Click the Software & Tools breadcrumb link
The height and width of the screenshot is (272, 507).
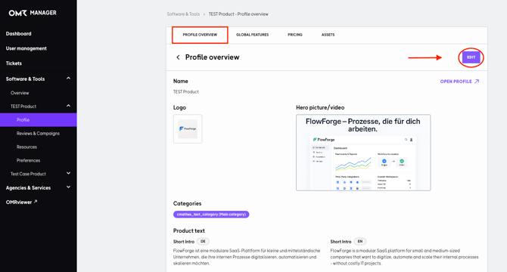(x=183, y=14)
